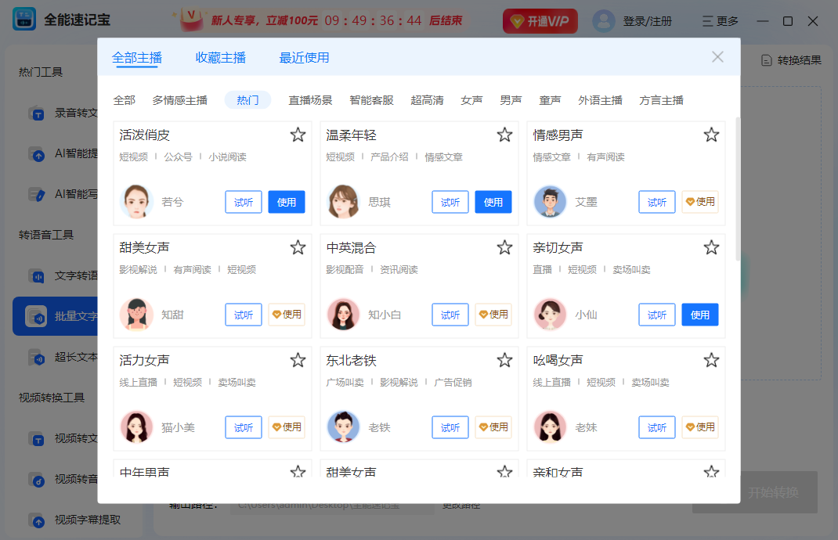Toggle favorite star on 温柔年轻 card
This screenshot has height=540, width=838.
[x=504, y=135]
